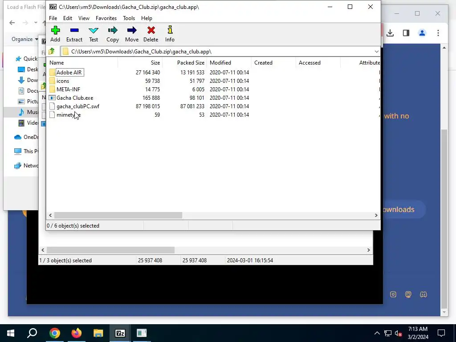Click the Mastodon icon on webpage
Image resolution: width=456 pixels, height=342 pixels.
tap(408, 294)
